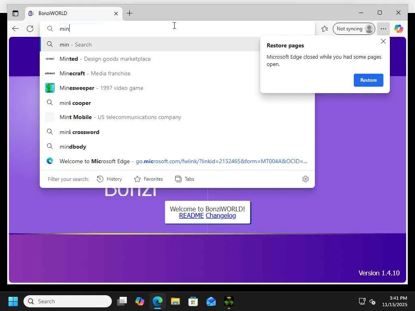Click the Version 1.4.10 label
Image resolution: width=415 pixels, height=311 pixels.
[x=379, y=273]
